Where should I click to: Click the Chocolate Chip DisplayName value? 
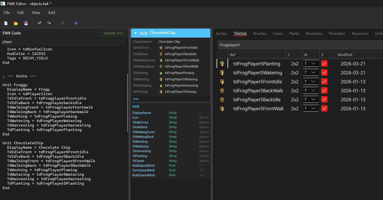169,42
